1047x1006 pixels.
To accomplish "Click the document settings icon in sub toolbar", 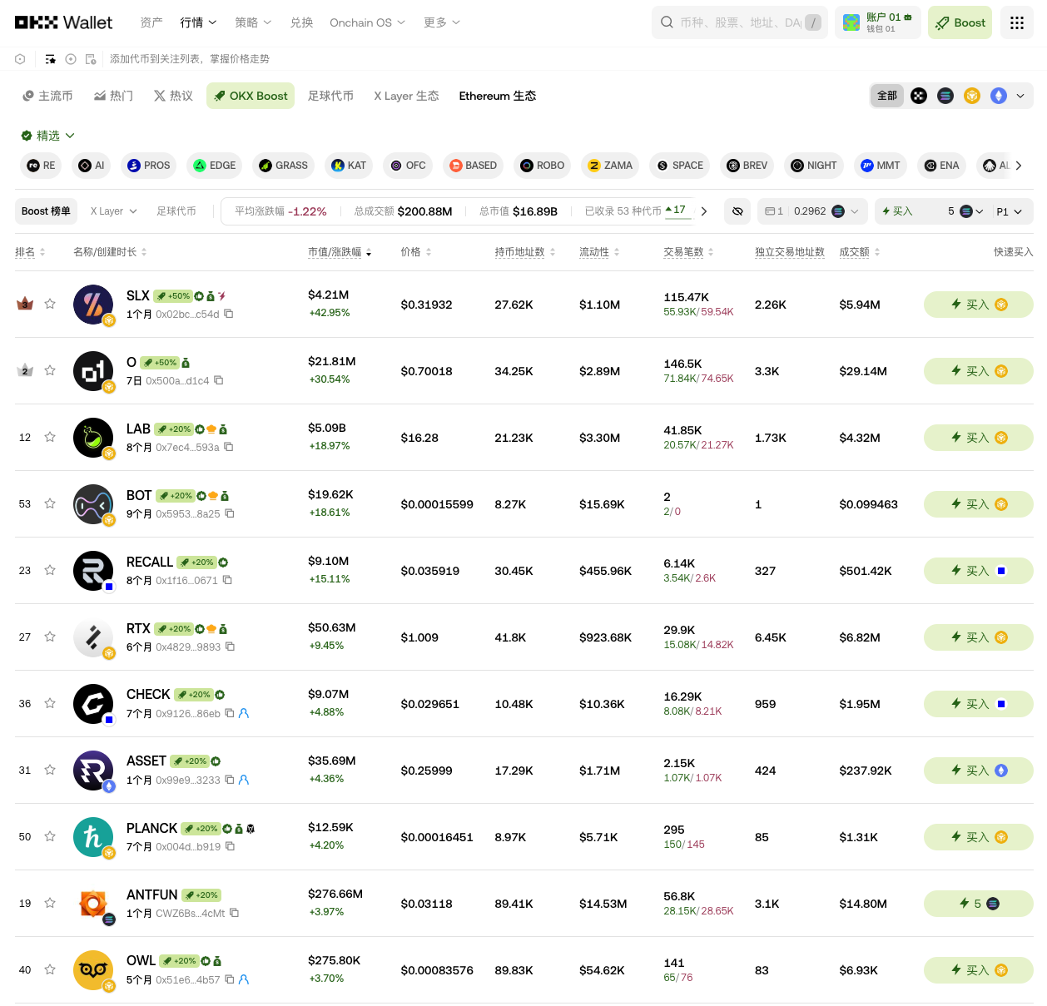I will pos(91,59).
